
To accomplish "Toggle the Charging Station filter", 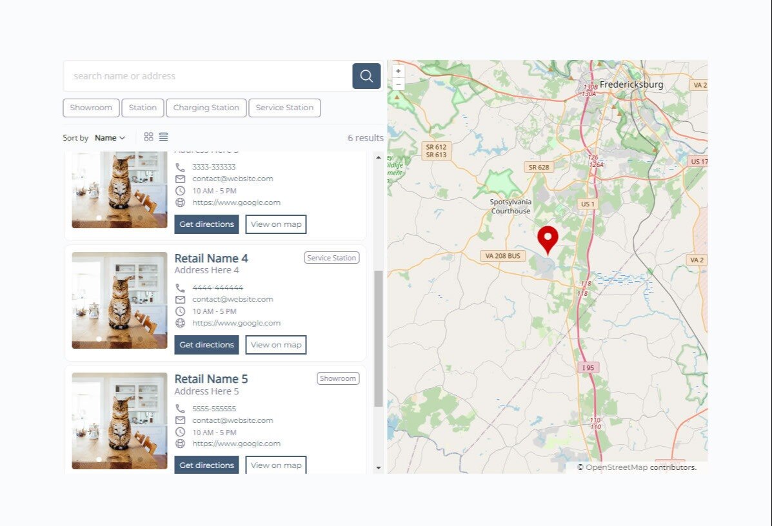I will (x=206, y=108).
